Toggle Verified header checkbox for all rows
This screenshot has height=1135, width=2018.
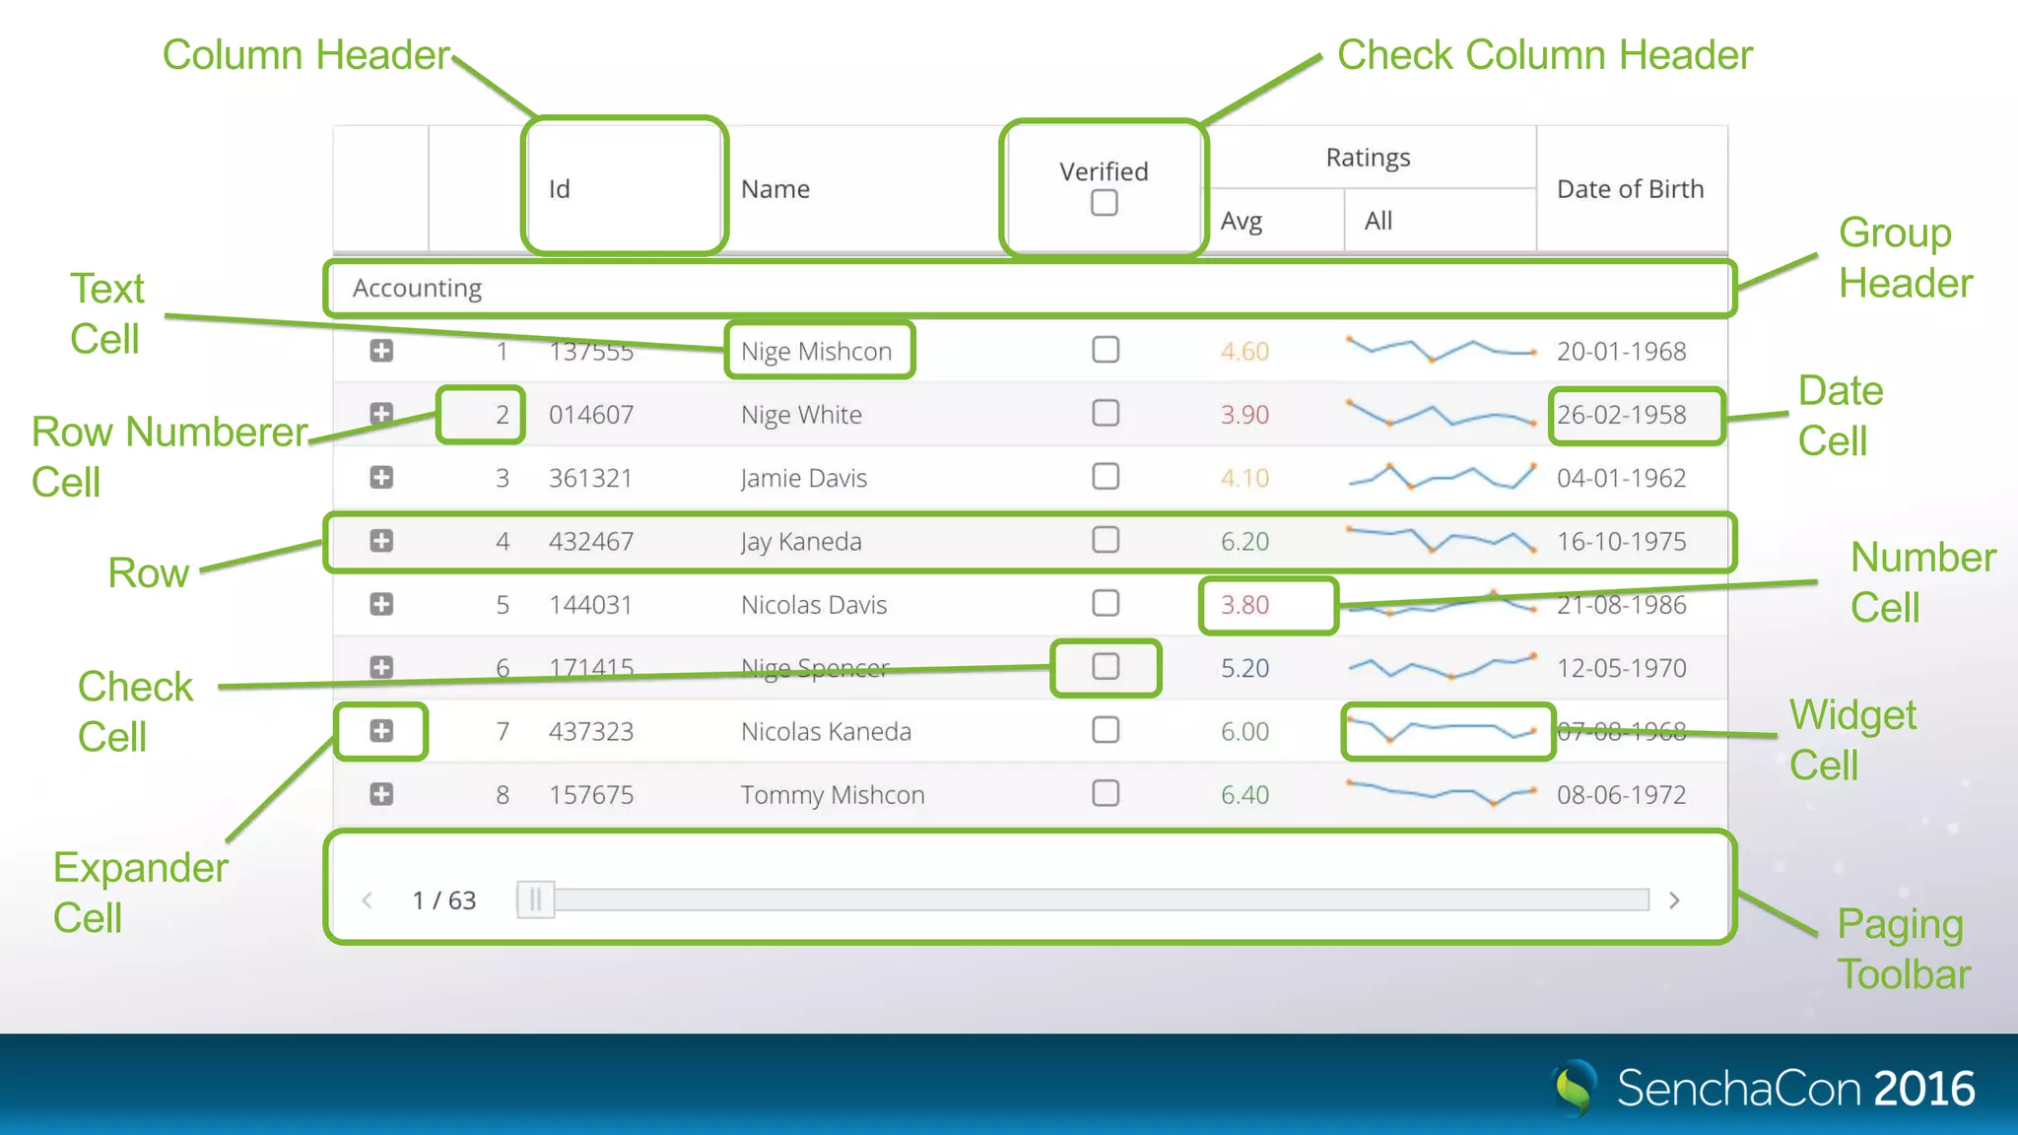click(x=1105, y=203)
